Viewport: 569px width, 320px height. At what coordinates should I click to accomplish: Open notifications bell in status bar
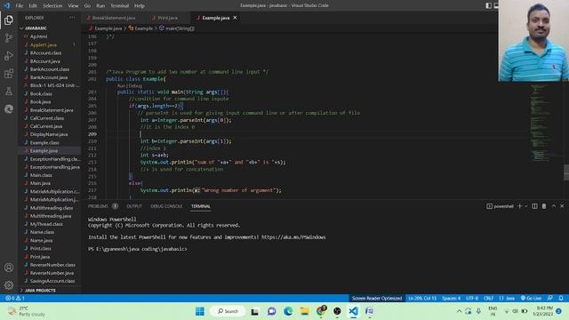point(561,298)
